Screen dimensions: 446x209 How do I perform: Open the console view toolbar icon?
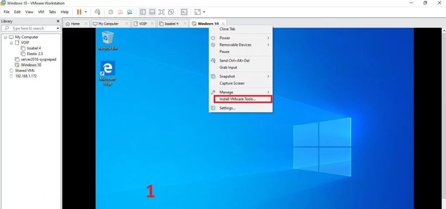[184, 12]
